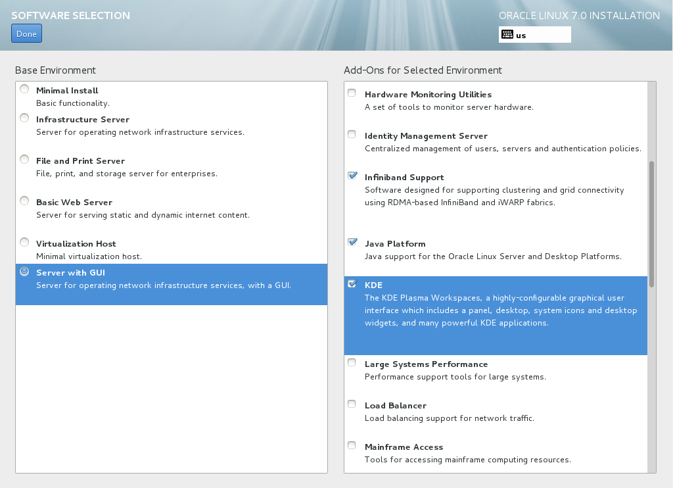
Task: Click the Virtualization Host label
Action: [76, 244]
